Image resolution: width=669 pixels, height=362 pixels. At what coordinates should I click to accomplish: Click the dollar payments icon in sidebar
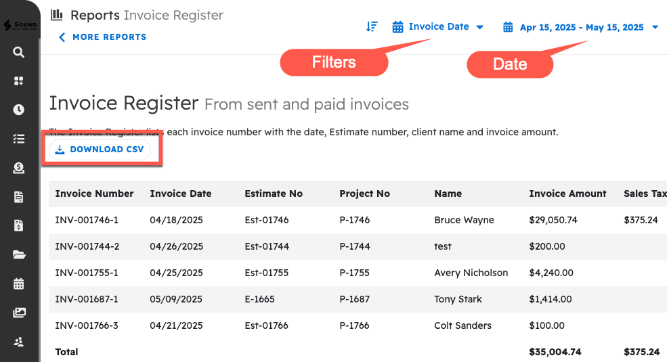[x=19, y=168]
